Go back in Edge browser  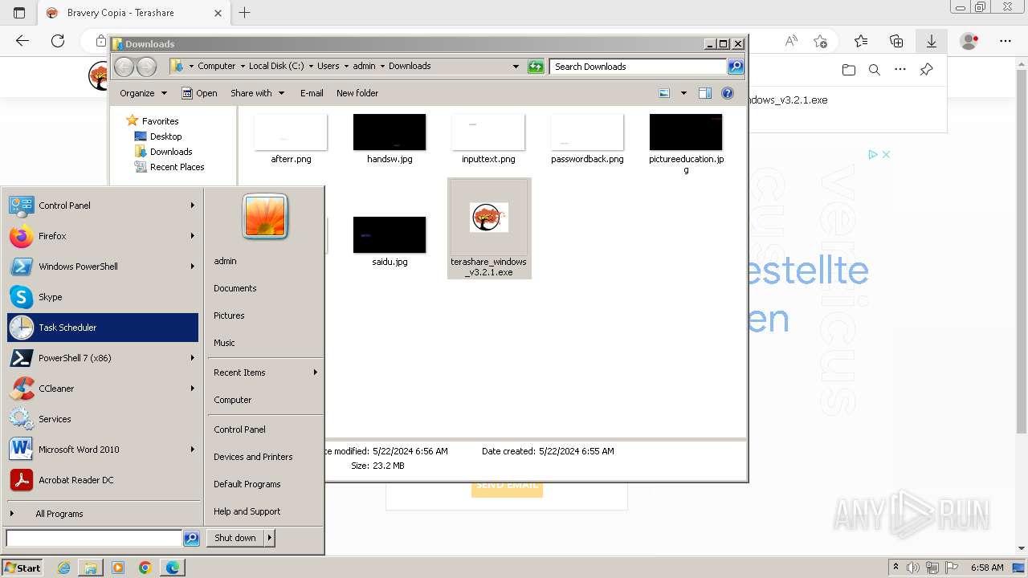pyautogui.click(x=22, y=41)
